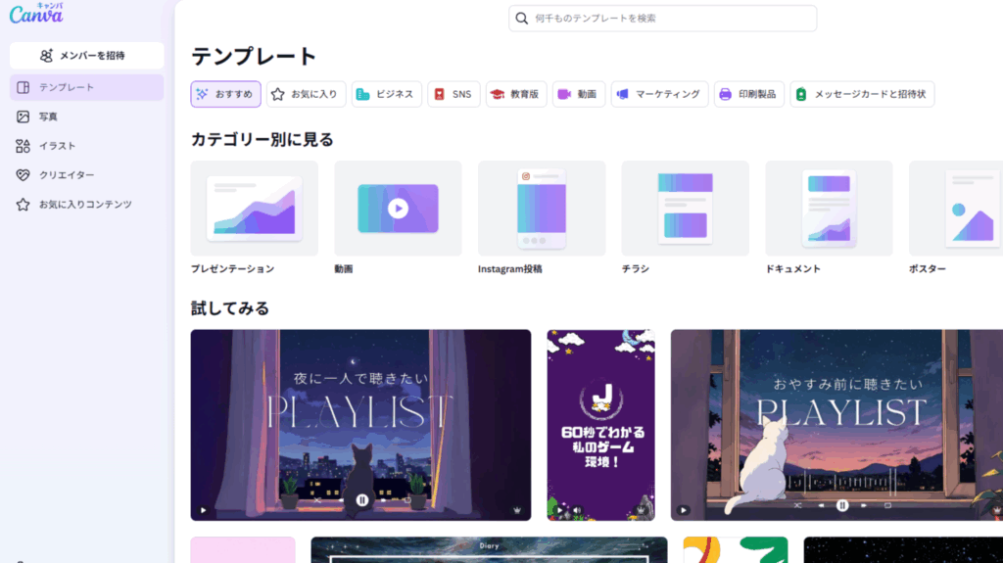Open the 60秒でわかる私のゲーム環境 template
This screenshot has height=563, width=1003.
pyautogui.click(x=600, y=425)
